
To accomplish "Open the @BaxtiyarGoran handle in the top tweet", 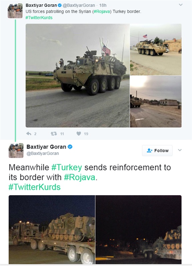I will pos(79,5).
